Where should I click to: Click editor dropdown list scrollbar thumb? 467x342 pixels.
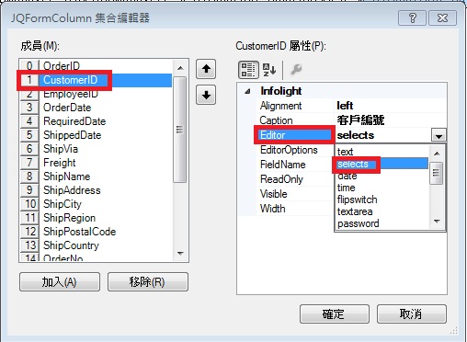pyautogui.click(x=437, y=173)
